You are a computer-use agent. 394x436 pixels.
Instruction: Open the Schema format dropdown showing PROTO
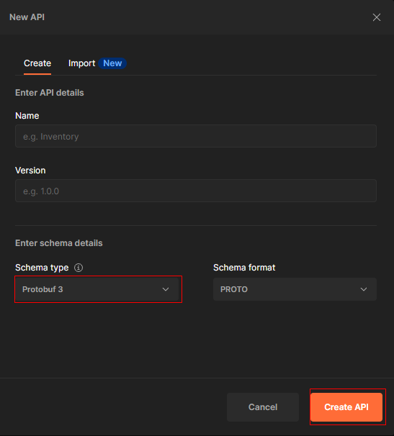(295, 289)
